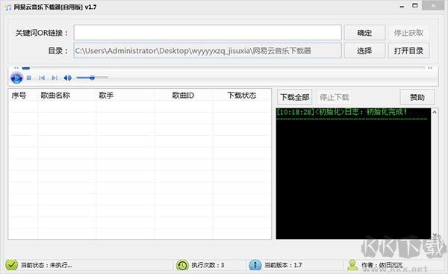Stop playback with the square stop icon
Image resolution: width=448 pixels, height=274 pixels.
tap(29, 78)
